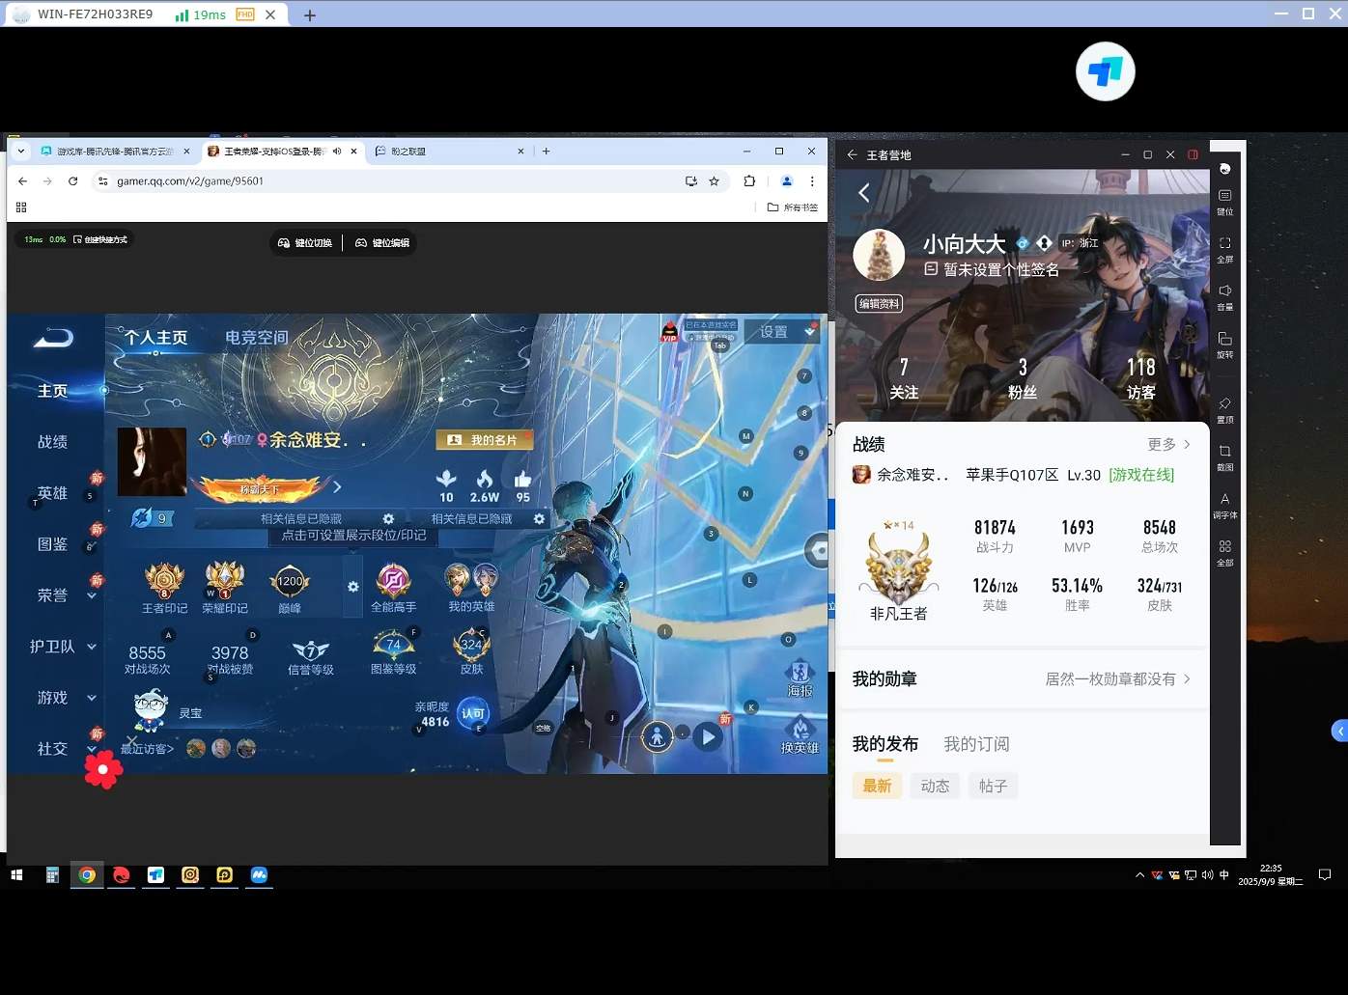This screenshot has height=995, width=1348.
Task: Pin window with 置顶 sidebar icon
Action: coord(1224,409)
